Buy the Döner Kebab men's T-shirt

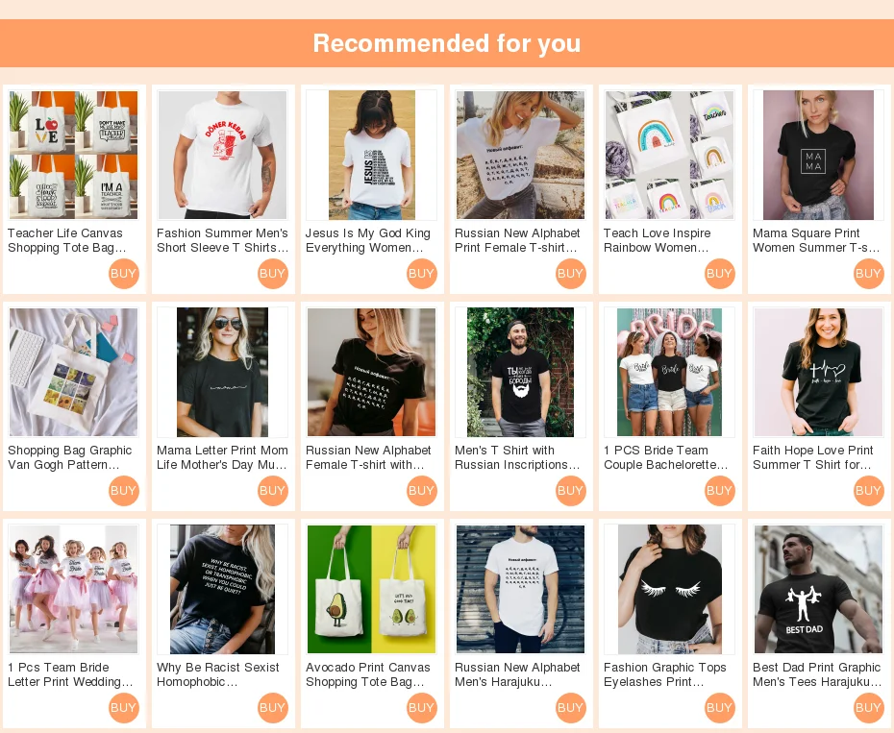pos(272,274)
